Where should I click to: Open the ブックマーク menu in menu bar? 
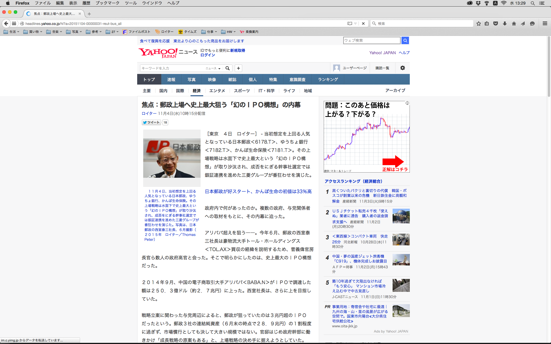point(107,3)
